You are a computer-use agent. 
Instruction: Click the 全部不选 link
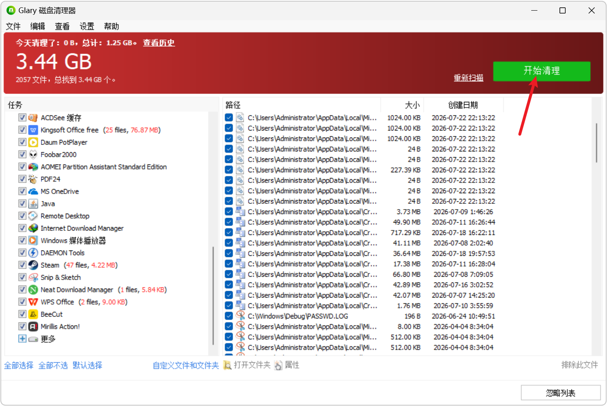53,365
